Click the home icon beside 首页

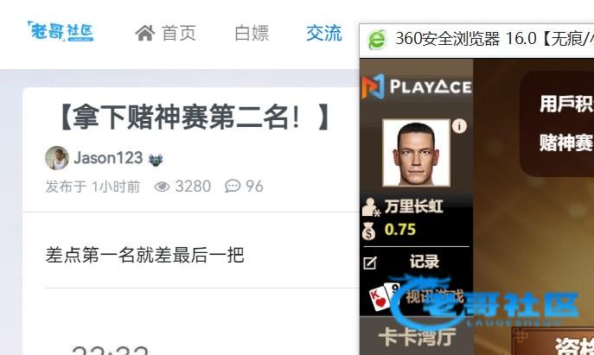point(145,33)
